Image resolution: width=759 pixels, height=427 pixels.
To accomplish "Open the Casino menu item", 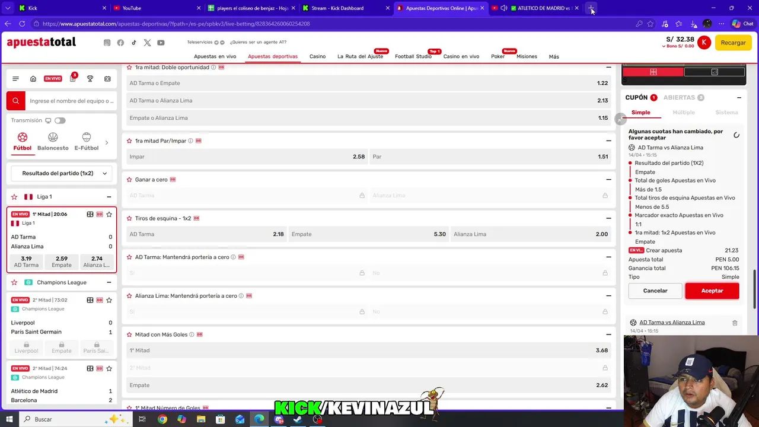I will 317,56.
